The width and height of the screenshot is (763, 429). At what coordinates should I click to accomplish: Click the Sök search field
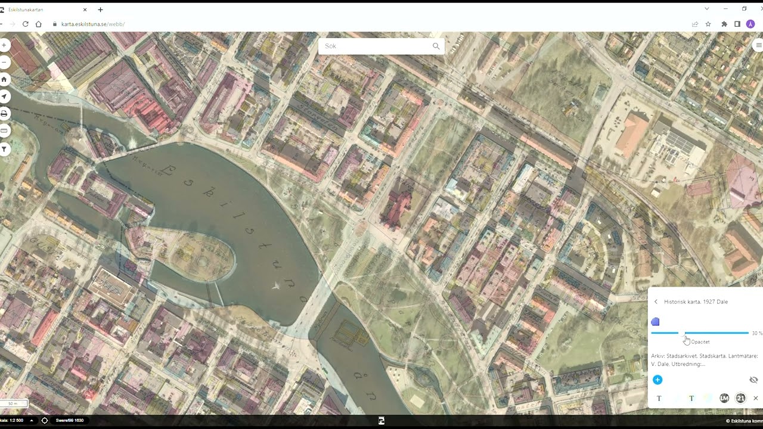click(x=381, y=46)
